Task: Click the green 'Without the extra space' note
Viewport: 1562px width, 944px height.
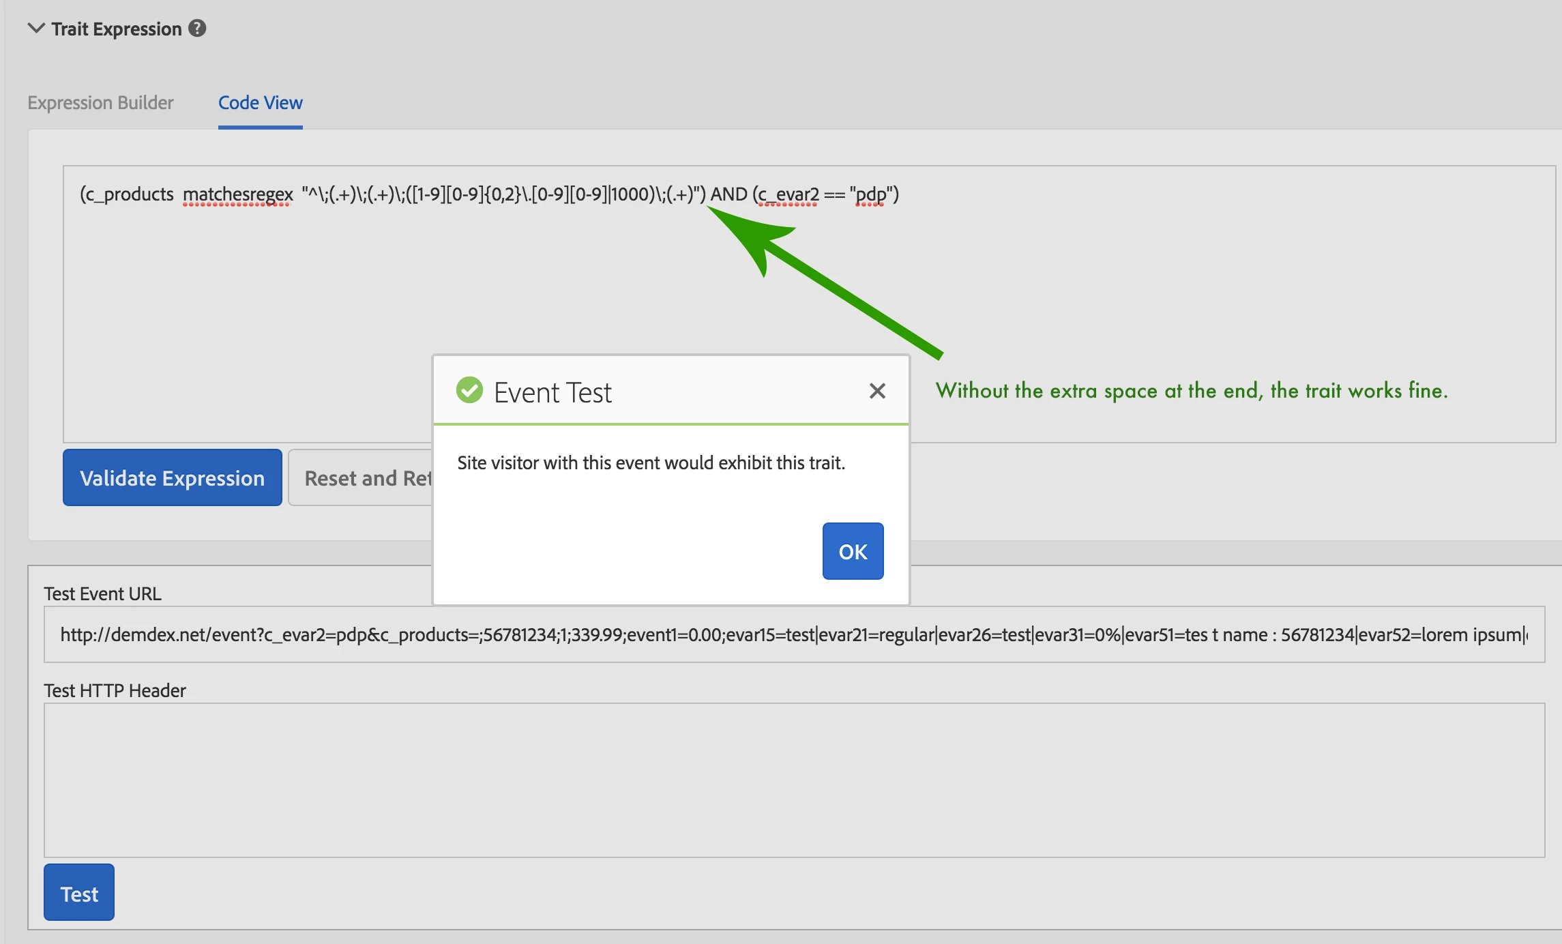Action: pos(1191,391)
